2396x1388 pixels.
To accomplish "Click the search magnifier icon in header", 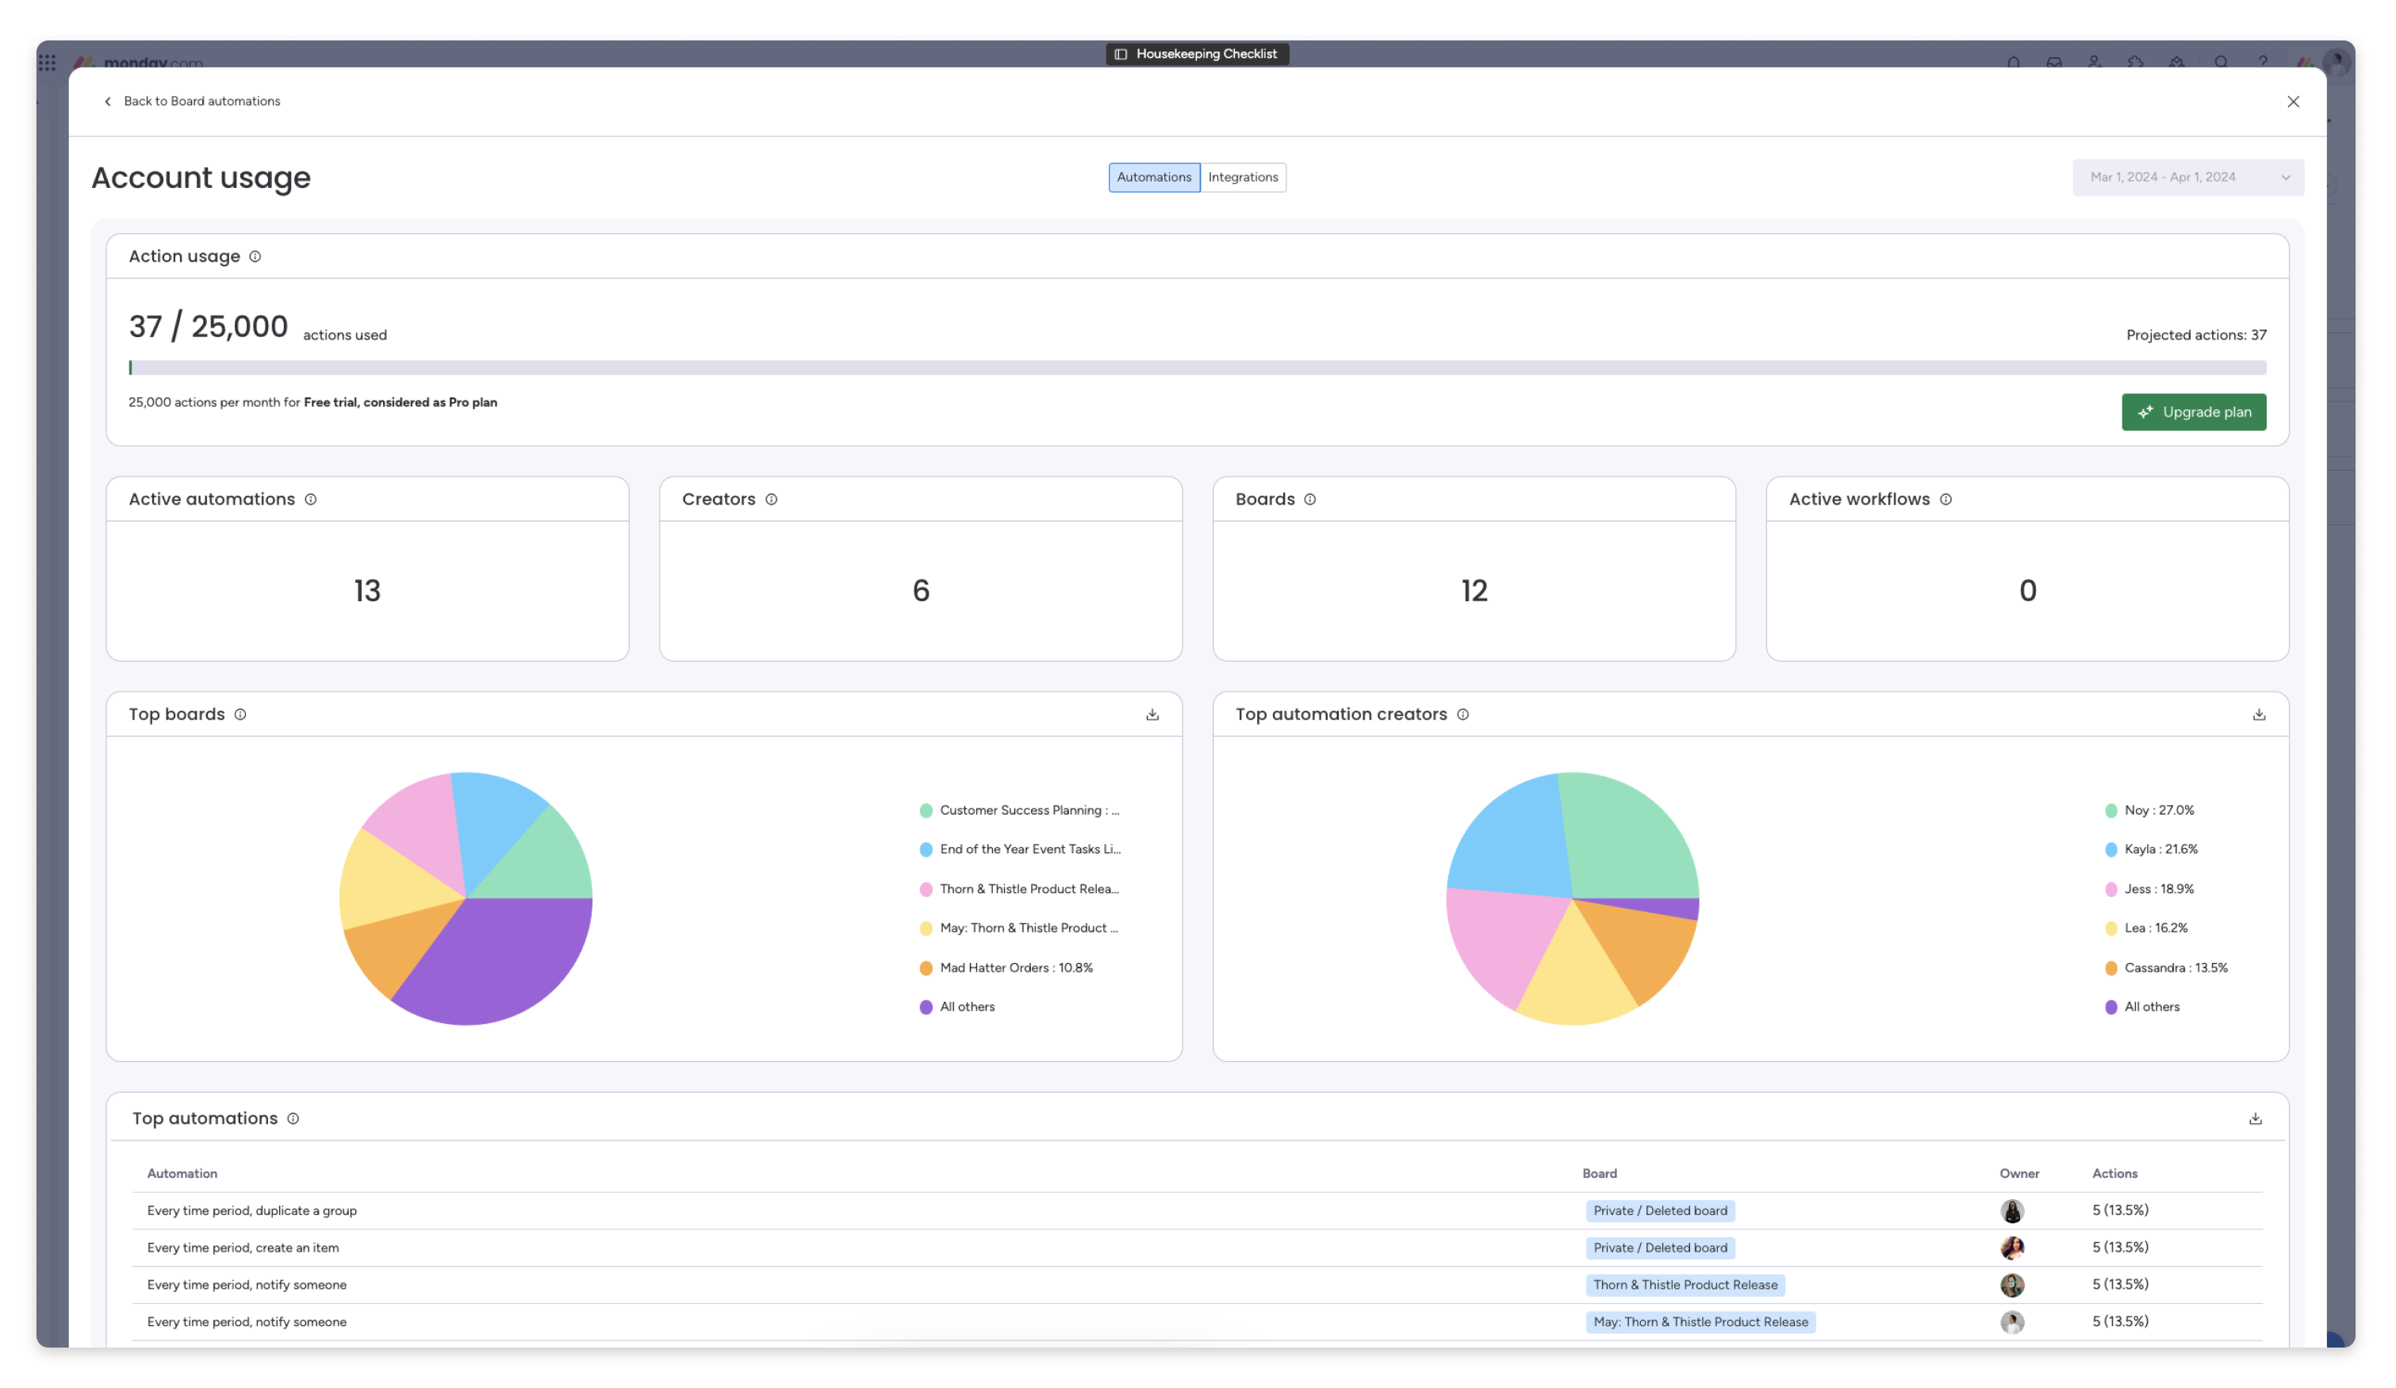I will (x=2221, y=61).
